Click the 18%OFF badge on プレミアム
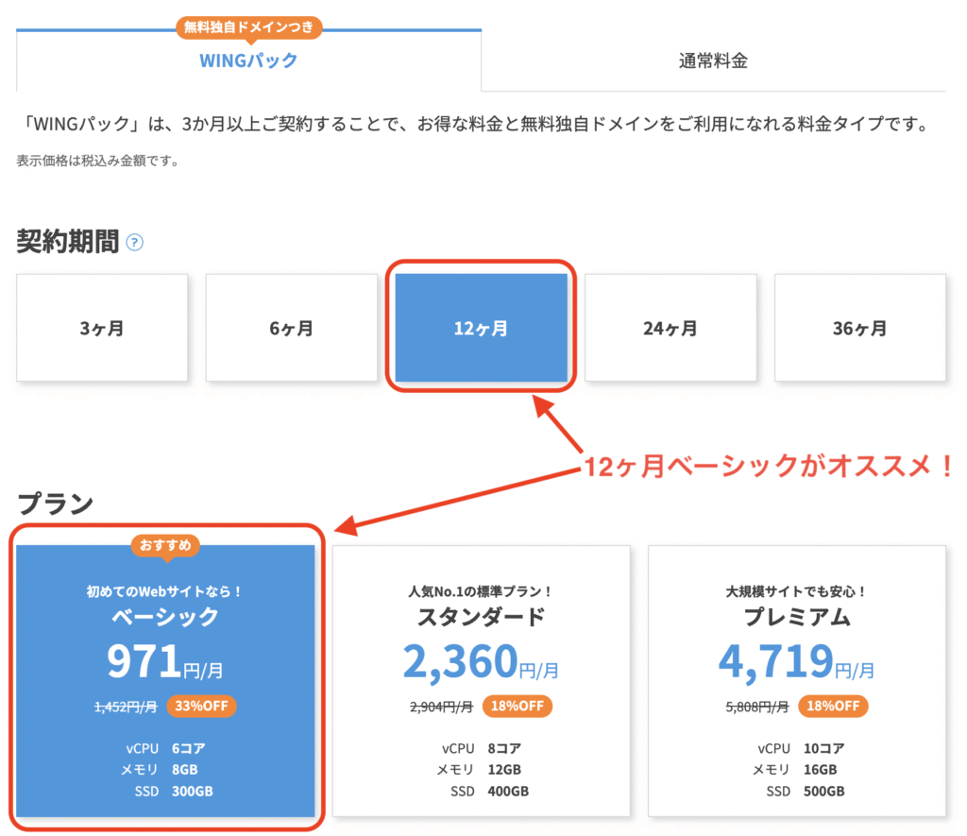The width and height of the screenshot is (967, 836). point(833,706)
